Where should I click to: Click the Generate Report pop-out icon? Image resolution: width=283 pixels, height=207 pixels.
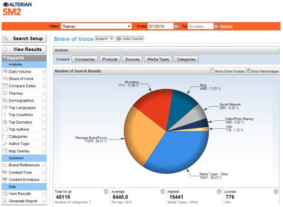pyautogui.click(x=44, y=201)
